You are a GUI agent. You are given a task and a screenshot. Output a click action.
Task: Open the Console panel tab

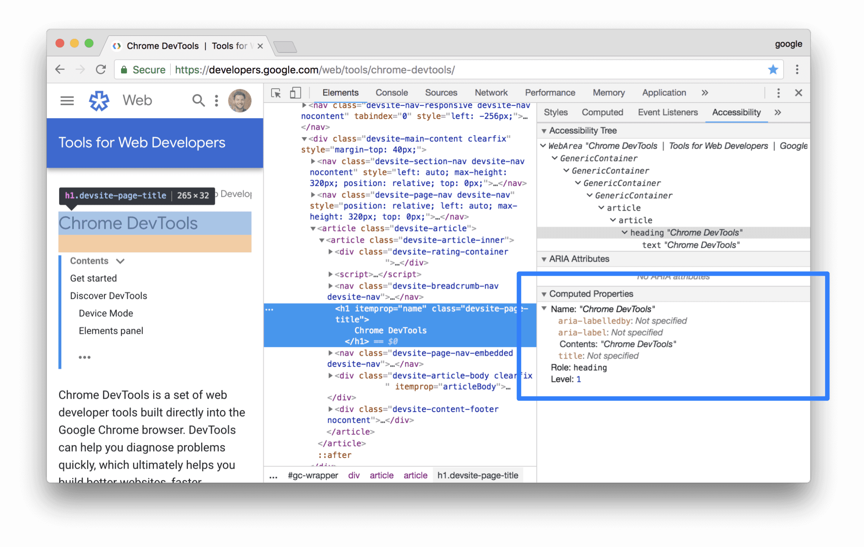(392, 92)
